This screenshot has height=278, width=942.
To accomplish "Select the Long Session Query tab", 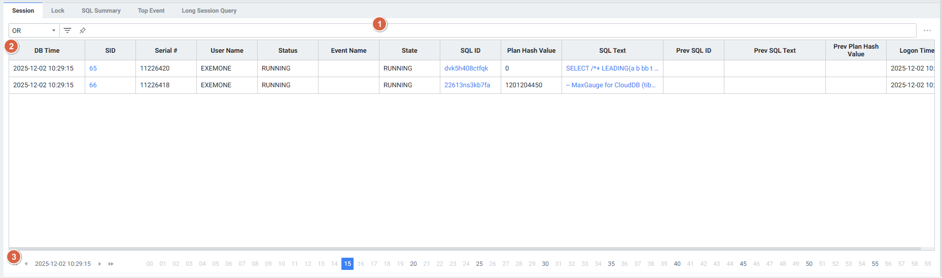I will coord(209,11).
